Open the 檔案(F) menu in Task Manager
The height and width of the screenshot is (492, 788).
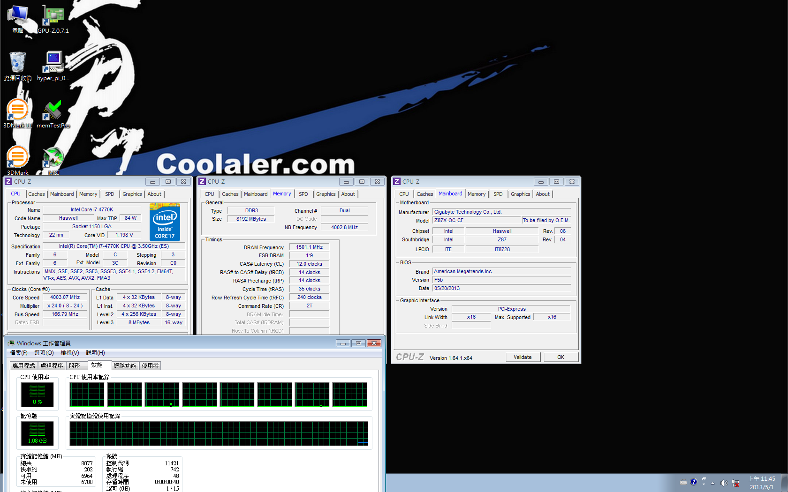pos(19,353)
